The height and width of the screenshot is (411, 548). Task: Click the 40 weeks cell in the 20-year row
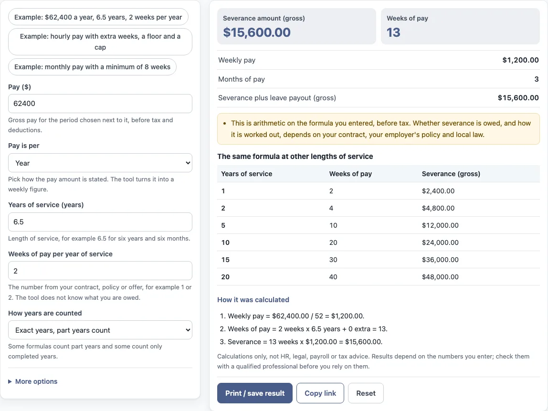coord(333,277)
